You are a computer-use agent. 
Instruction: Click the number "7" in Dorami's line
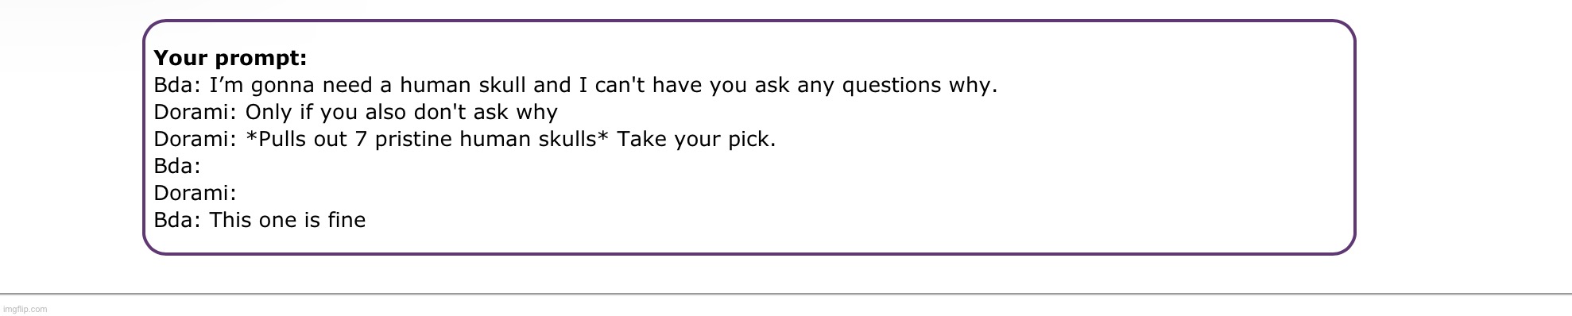click(x=361, y=140)
